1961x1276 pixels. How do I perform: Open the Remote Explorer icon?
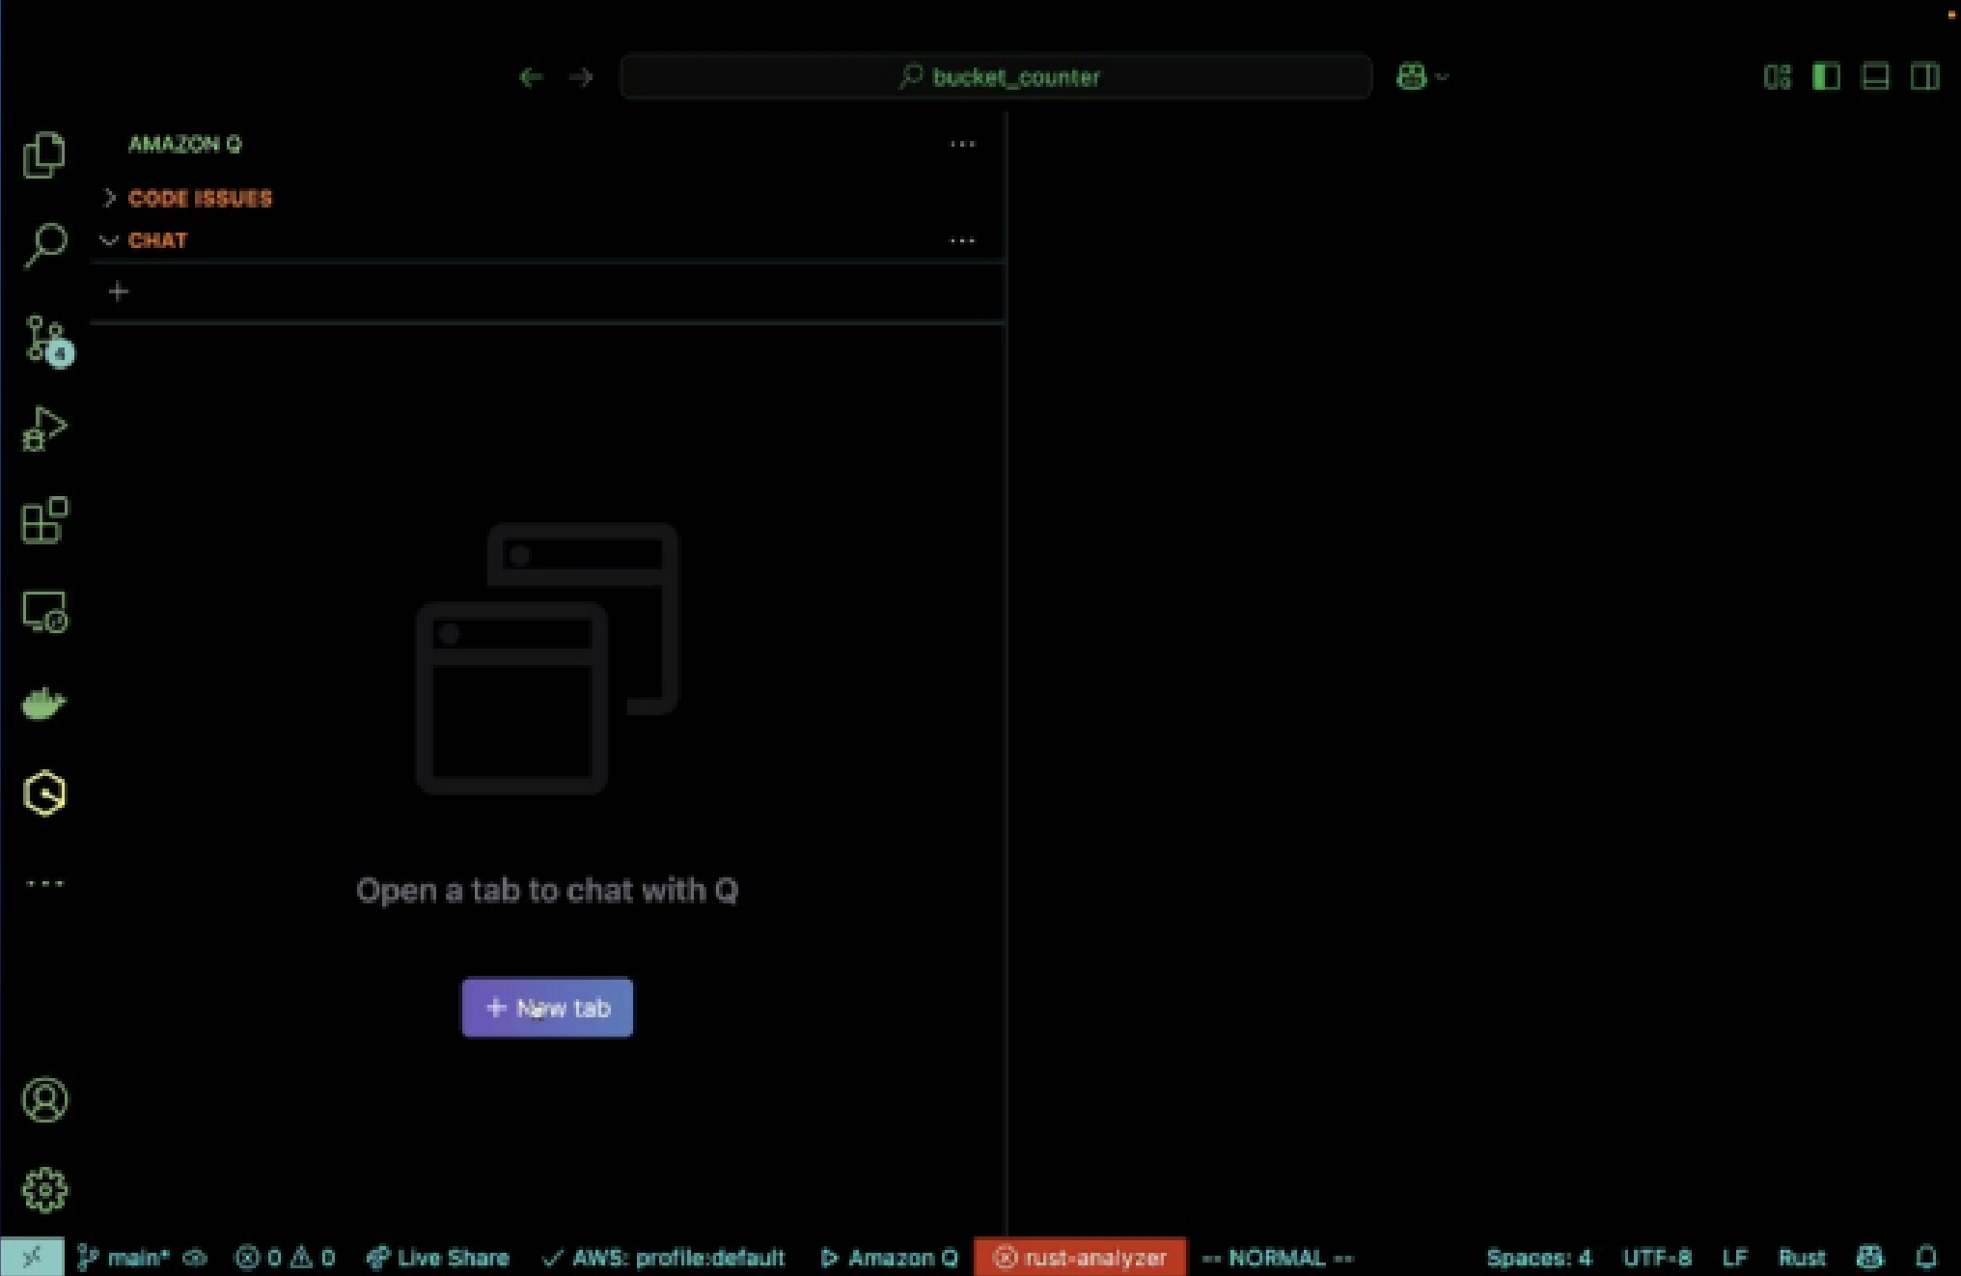(x=44, y=613)
